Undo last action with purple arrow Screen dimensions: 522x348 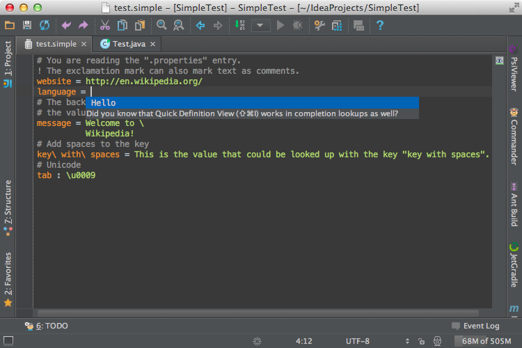(66, 25)
